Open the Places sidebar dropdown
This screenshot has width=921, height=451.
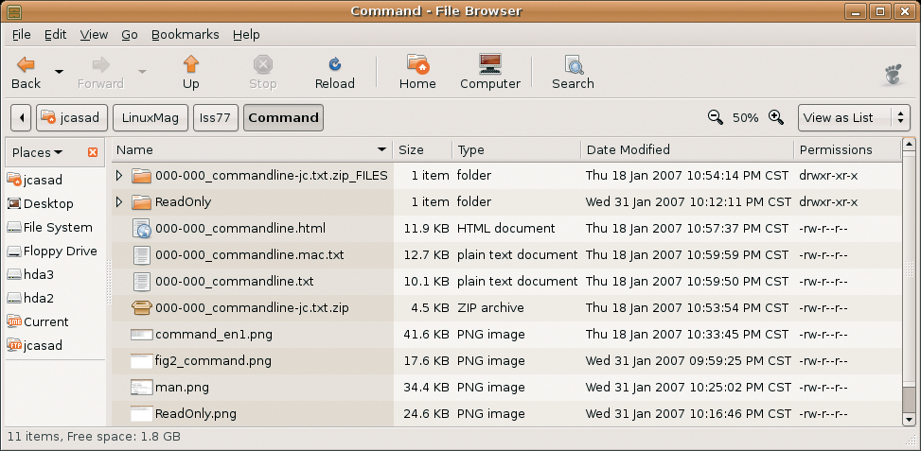(38, 152)
